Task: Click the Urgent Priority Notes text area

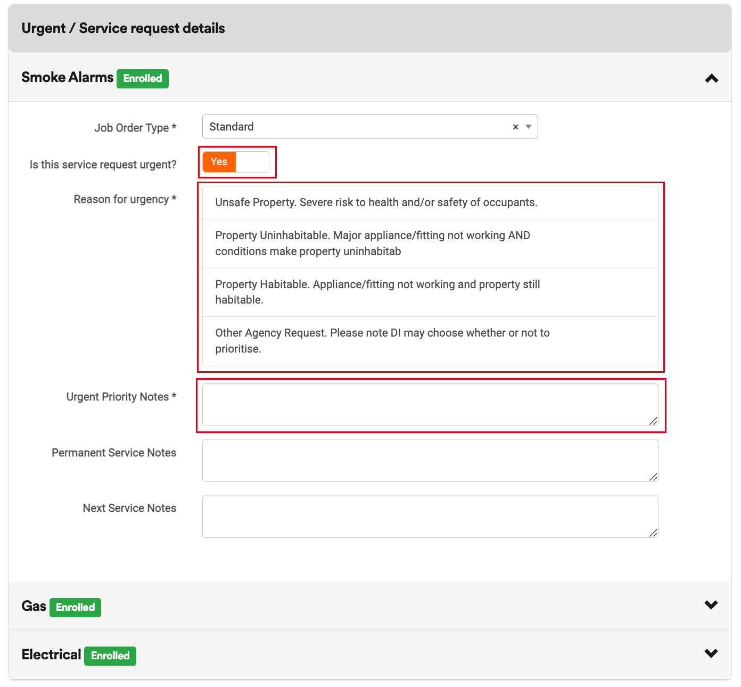Action: click(x=430, y=405)
